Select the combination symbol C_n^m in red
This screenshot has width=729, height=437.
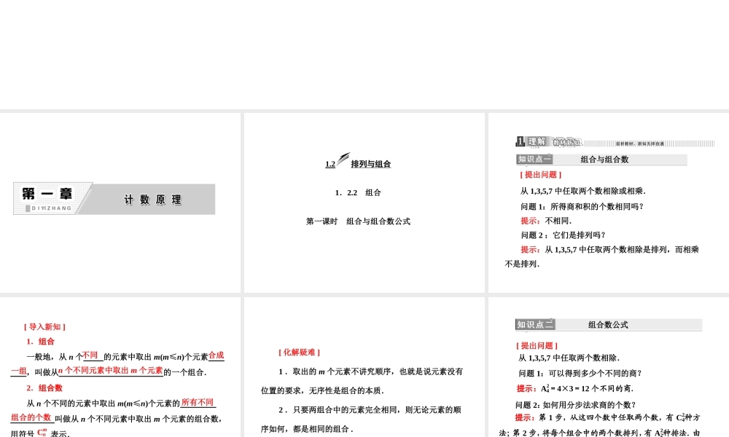[42, 431]
